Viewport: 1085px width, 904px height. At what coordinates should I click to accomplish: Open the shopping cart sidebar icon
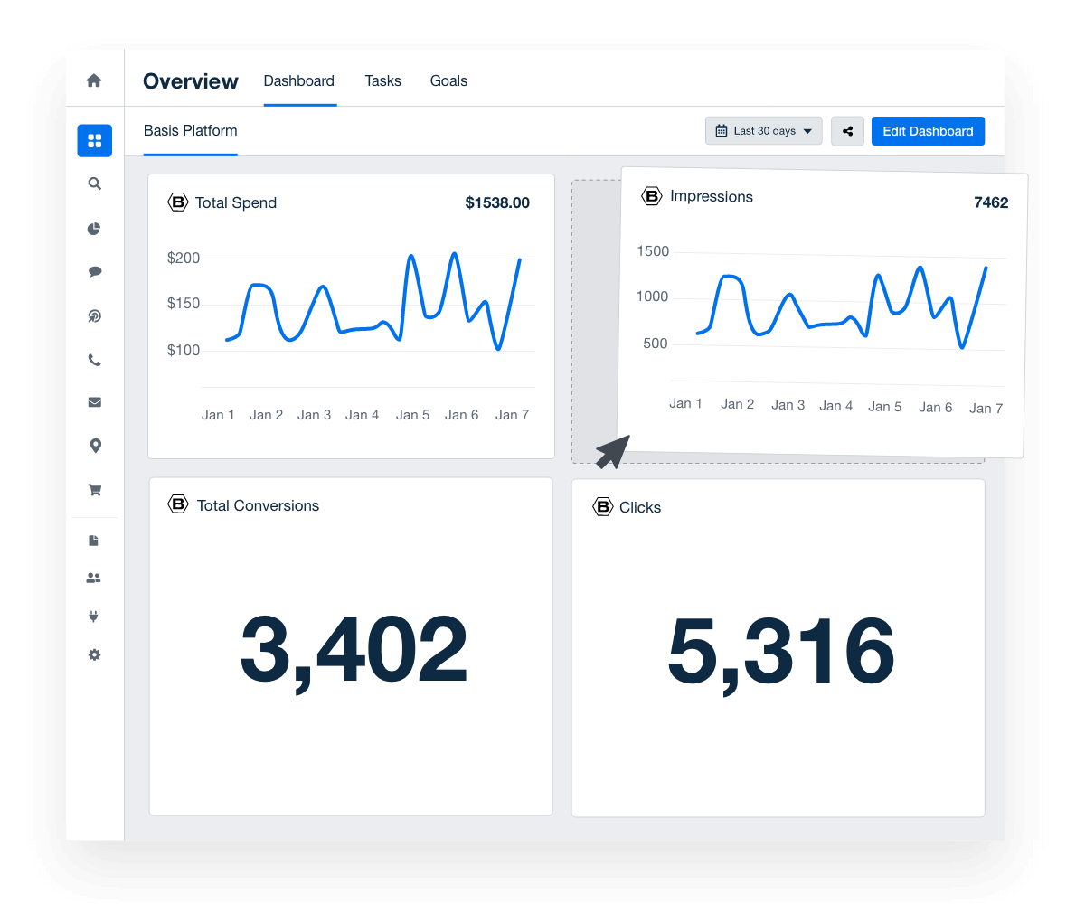[94, 489]
